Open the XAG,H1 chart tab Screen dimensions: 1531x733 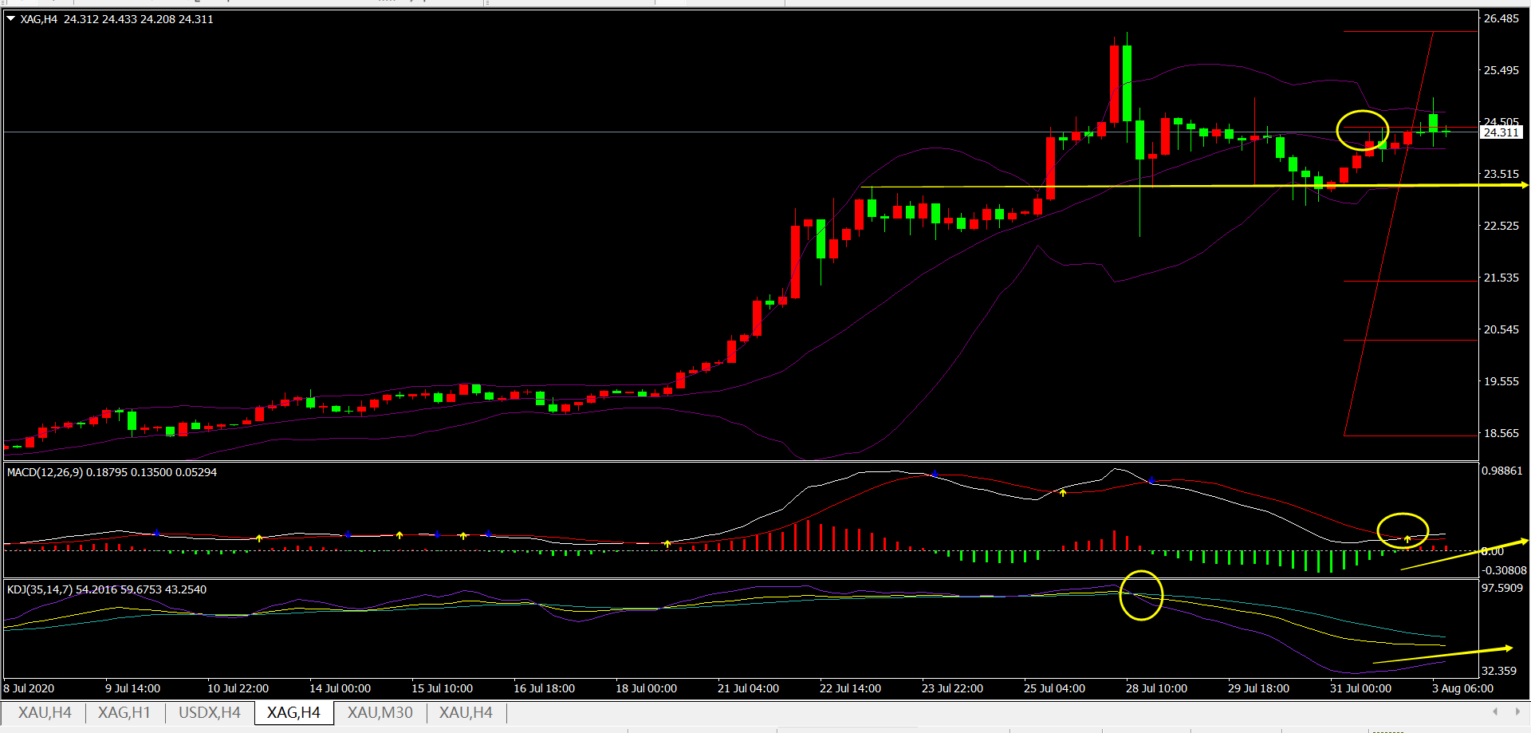pyautogui.click(x=124, y=712)
